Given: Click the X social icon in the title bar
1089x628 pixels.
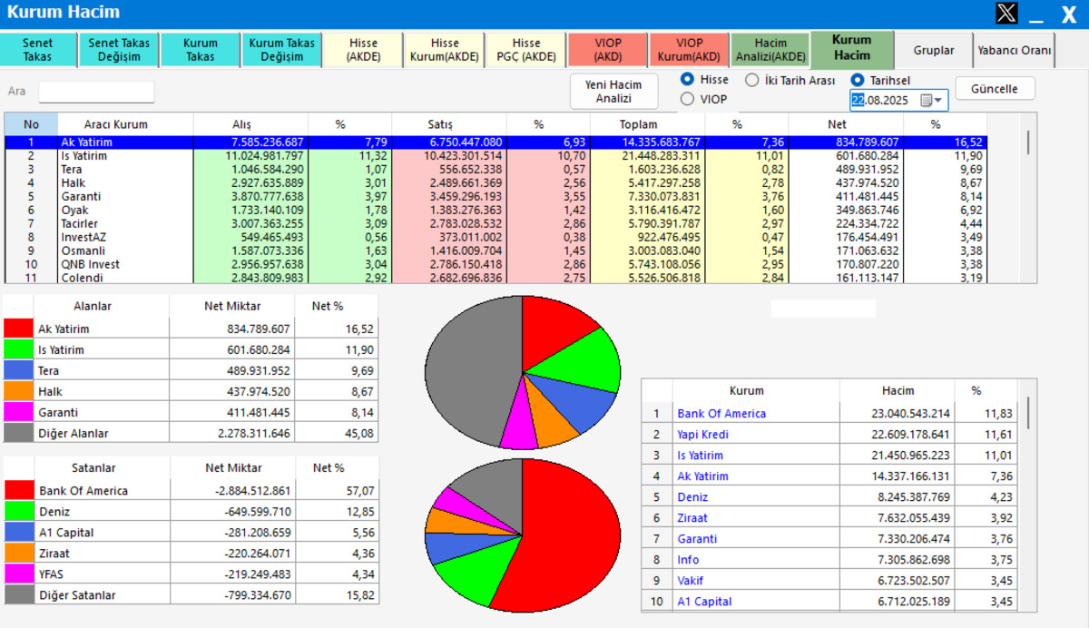Looking at the screenshot, I should click(x=1006, y=14).
